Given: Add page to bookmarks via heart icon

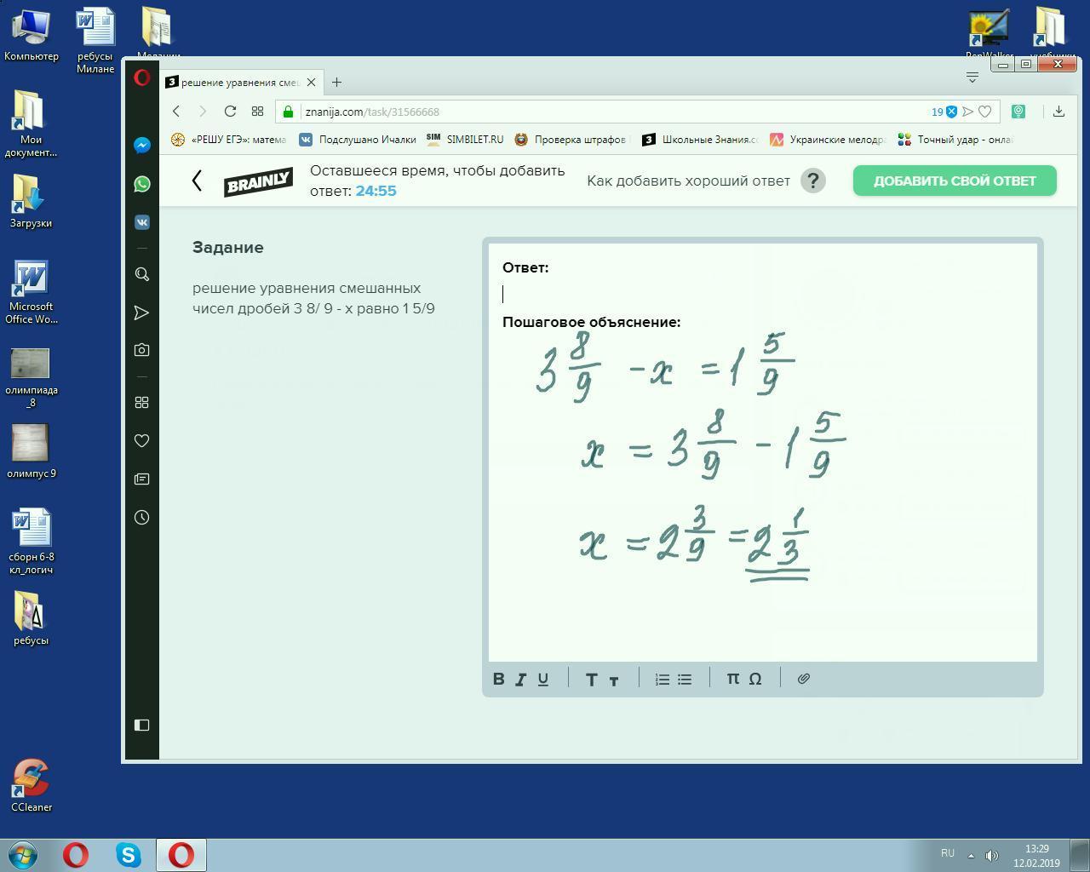Looking at the screenshot, I should point(985,112).
